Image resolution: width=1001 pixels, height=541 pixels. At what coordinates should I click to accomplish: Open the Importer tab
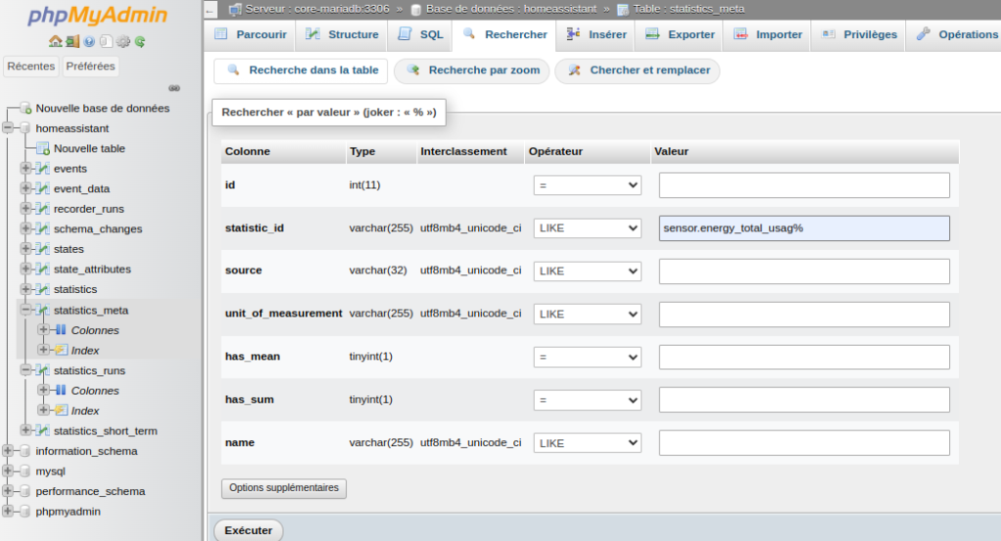click(767, 34)
